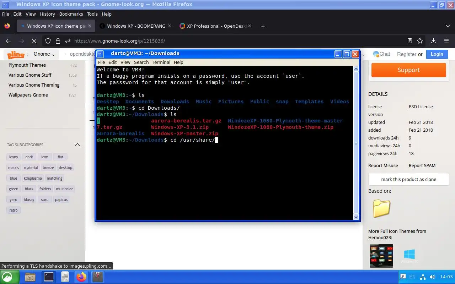This screenshot has width=455, height=284.
Task: Click the Login button
Action: point(437,54)
